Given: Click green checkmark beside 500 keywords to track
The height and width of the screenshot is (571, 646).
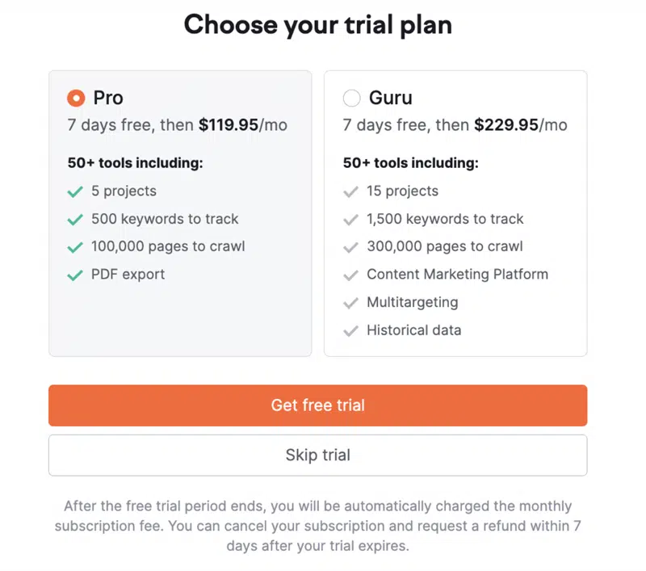Looking at the screenshot, I should (75, 220).
